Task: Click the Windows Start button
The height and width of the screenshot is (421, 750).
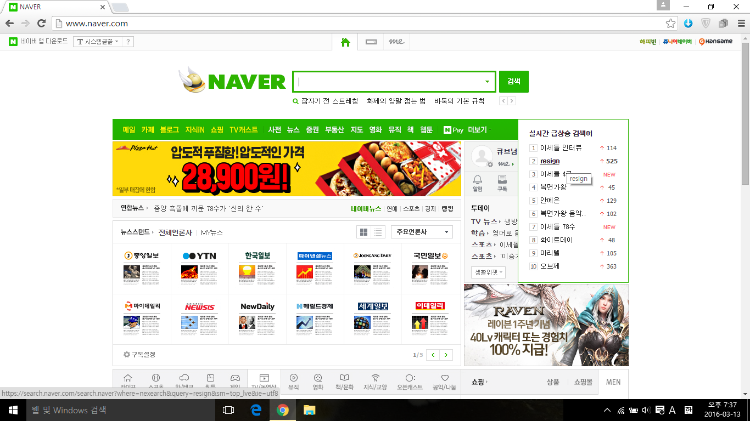Action: (x=13, y=410)
